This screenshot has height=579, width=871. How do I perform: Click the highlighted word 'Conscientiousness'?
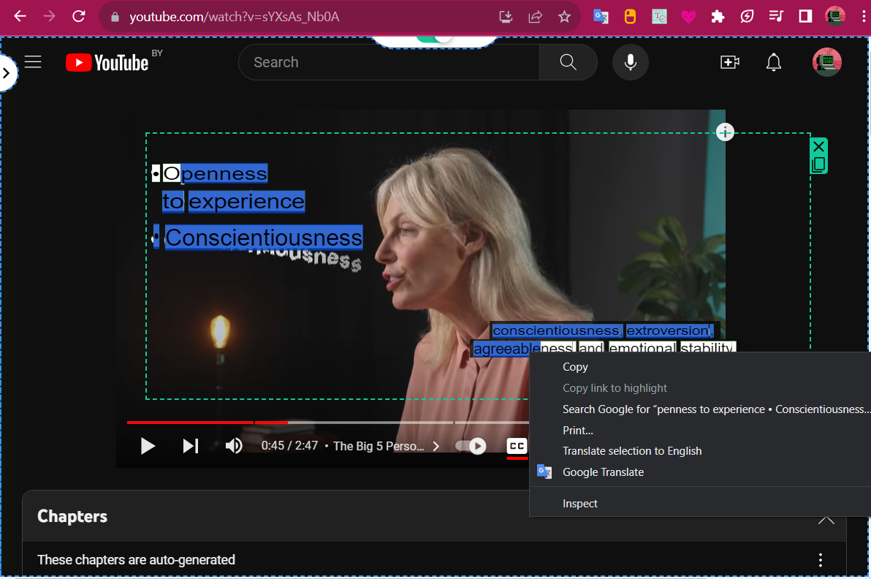[264, 238]
